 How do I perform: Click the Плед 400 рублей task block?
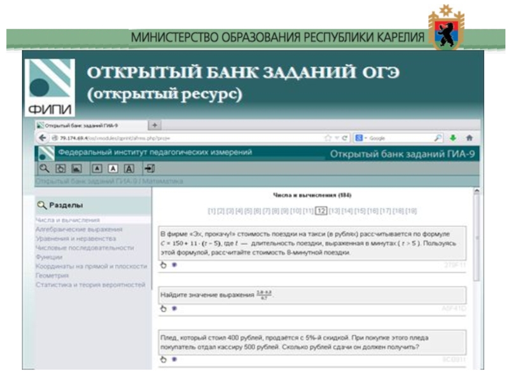[312, 342]
